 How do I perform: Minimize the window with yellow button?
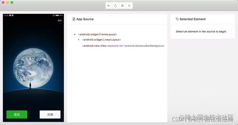coord(7,2)
